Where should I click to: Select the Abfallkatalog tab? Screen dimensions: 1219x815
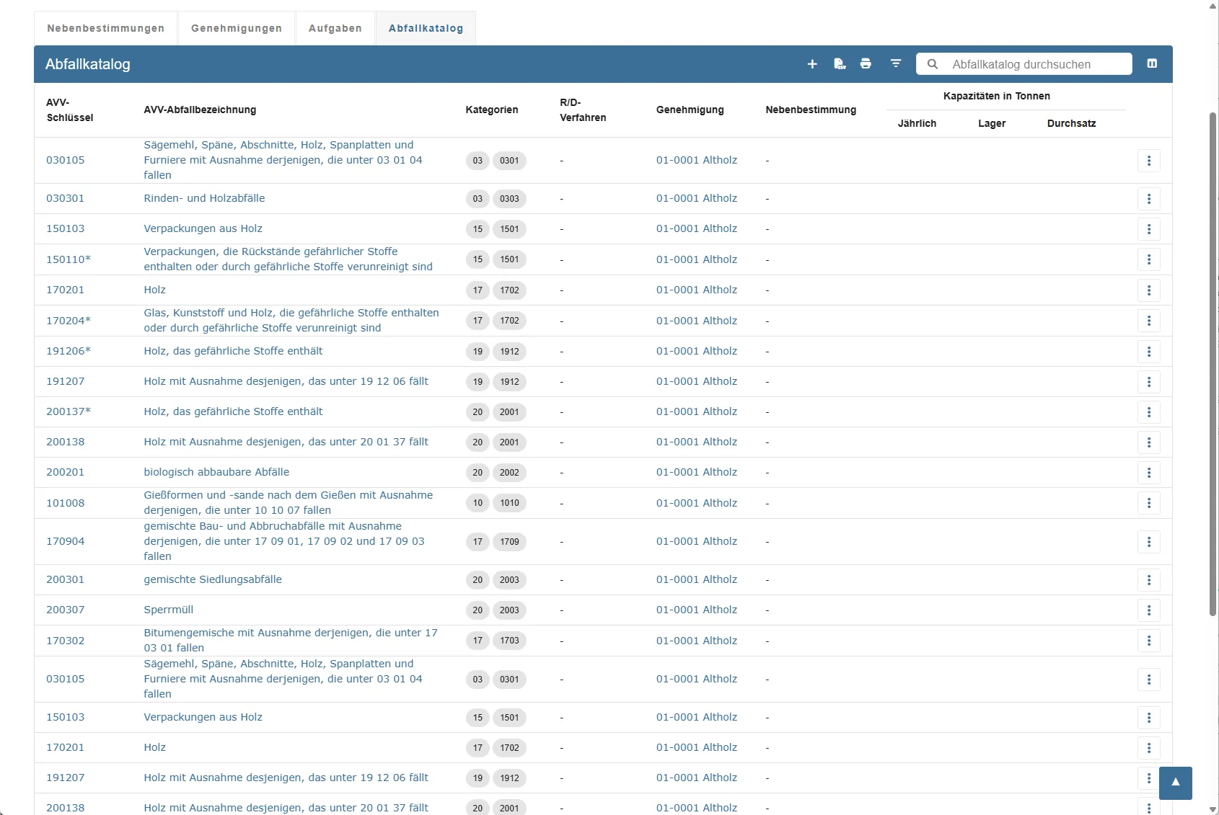point(426,28)
